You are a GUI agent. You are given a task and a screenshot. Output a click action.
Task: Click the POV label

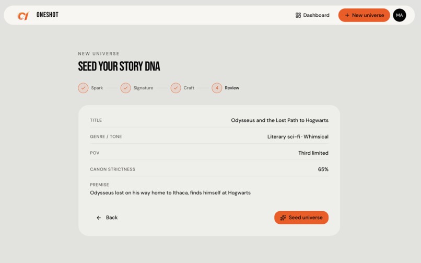[95, 153]
